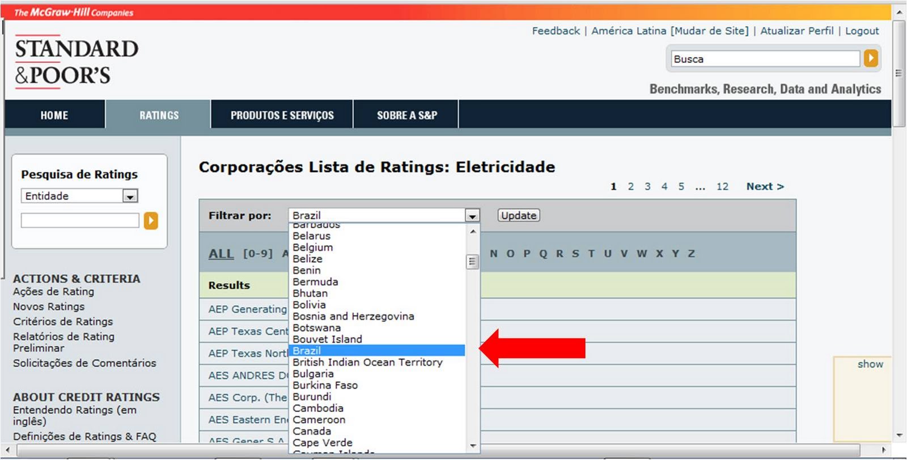Click the Standard & Poor's logo

(76, 62)
